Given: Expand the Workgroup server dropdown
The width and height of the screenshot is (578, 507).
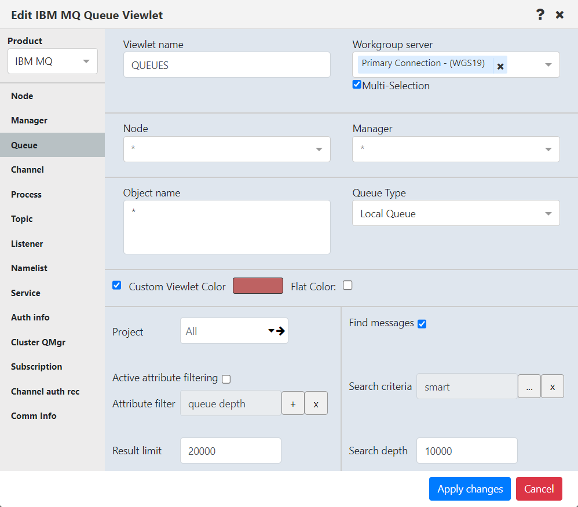Looking at the screenshot, I should tap(548, 64).
